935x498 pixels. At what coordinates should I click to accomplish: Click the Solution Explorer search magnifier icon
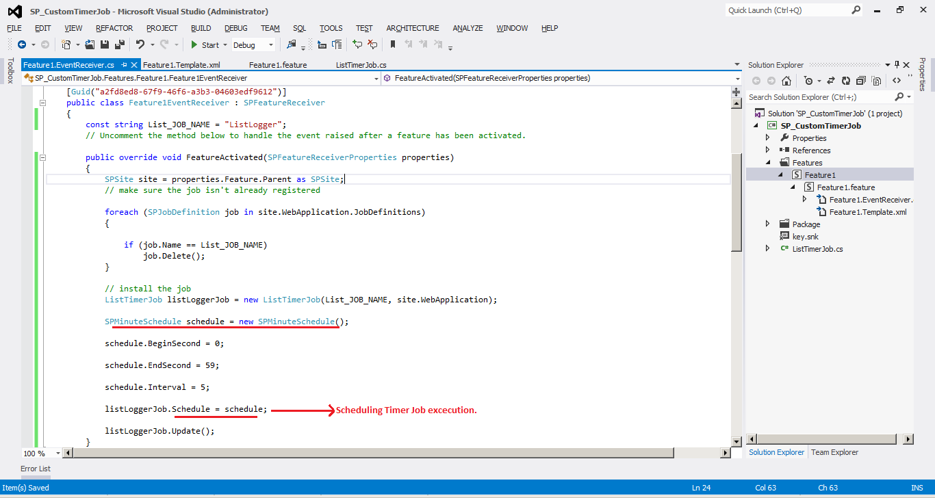click(899, 97)
